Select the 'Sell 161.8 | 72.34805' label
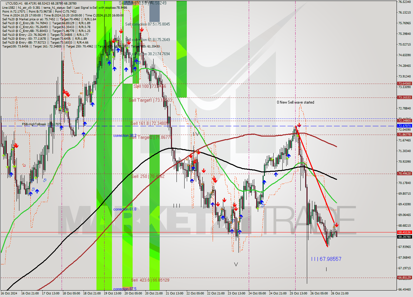 [150, 123]
